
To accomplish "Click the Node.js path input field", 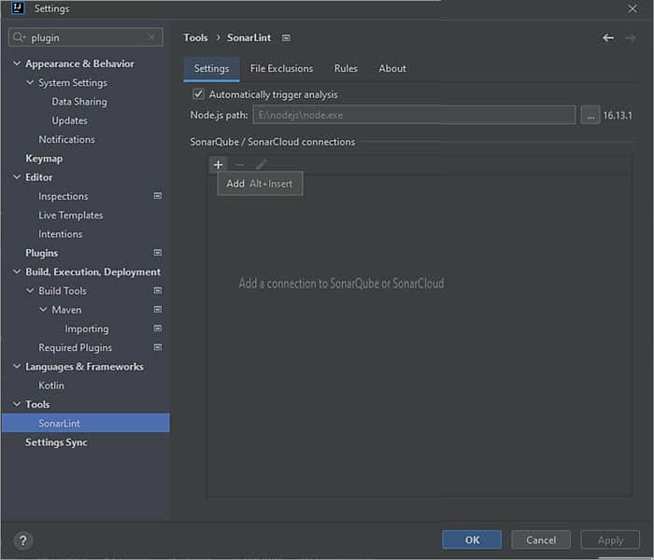I will click(x=414, y=115).
